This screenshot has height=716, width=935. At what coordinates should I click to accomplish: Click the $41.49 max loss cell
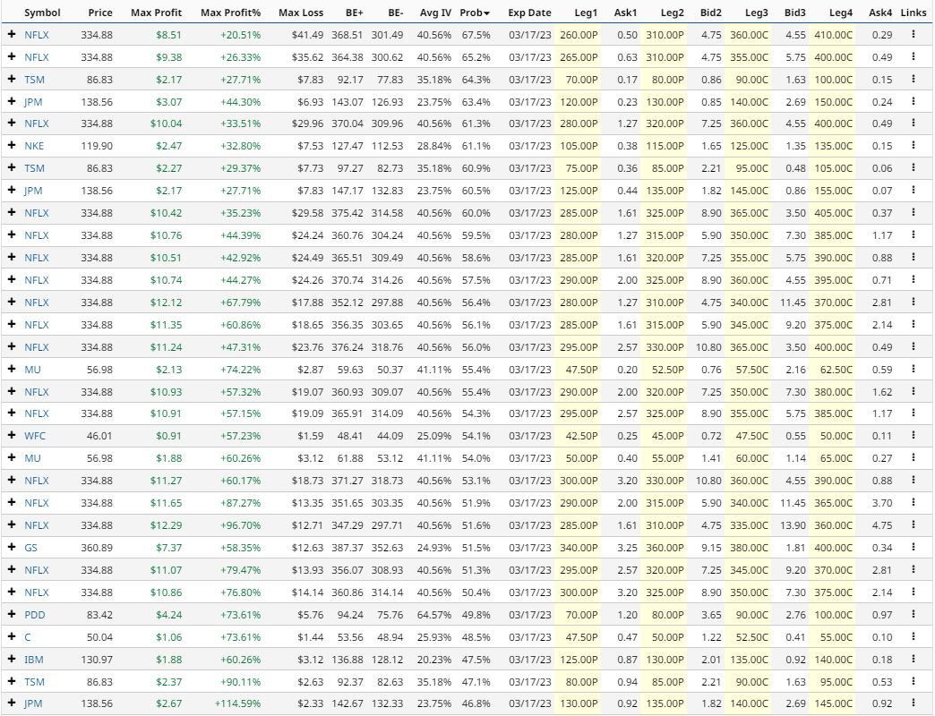click(x=308, y=35)
